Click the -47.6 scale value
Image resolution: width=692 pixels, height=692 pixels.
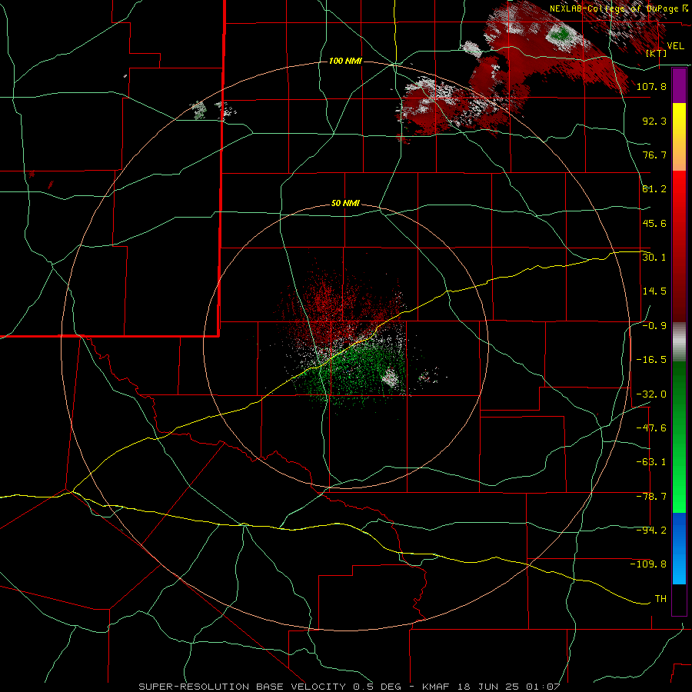click(x=651, y=428)
